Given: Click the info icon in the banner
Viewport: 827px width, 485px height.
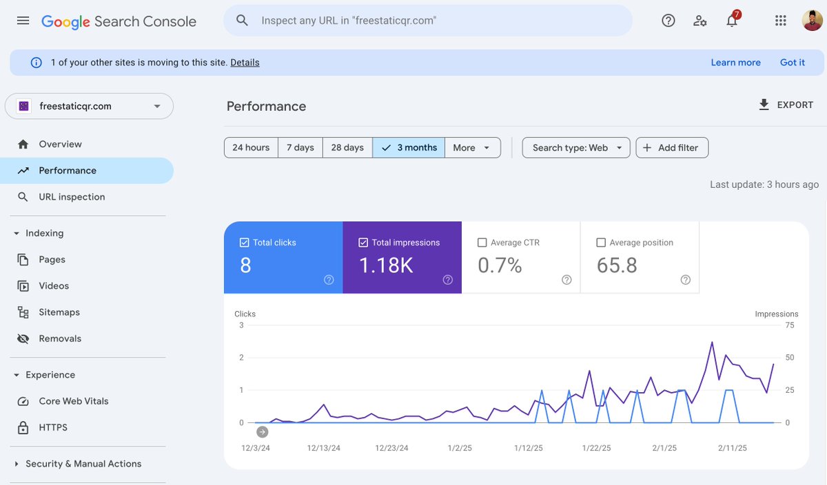Looking at the screenshot, I should pos(37,63).
